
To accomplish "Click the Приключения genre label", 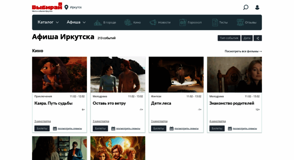I will (x=43, y=96).
